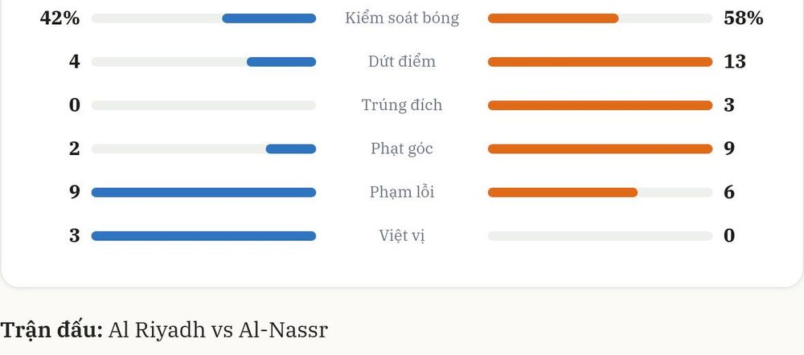Select the 'Kiểm soát bóng' stat label
This screenshot has height=355, width=804.
tap(402, 18)
